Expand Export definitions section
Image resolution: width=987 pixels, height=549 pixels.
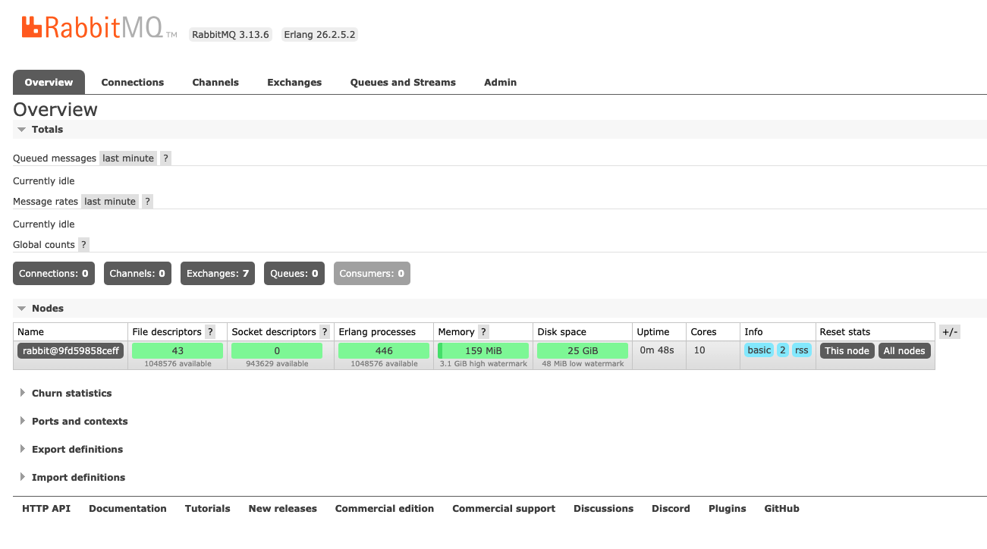tap(77, 450)
